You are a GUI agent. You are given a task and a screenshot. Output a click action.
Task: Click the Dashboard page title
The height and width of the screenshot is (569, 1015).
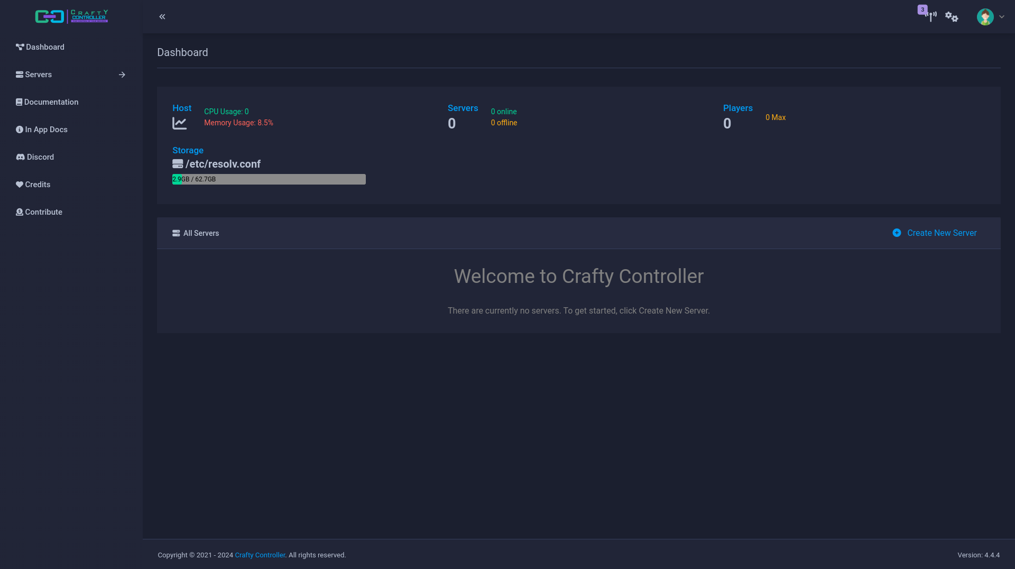click(182, 52)
